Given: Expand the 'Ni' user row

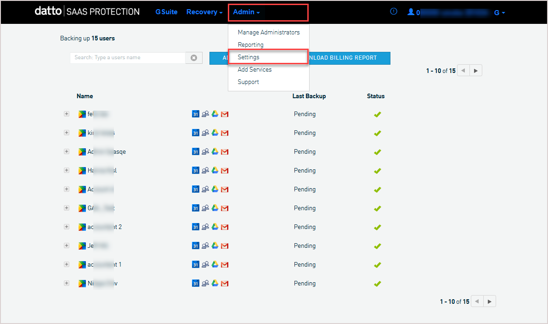Looking at the screenshot, I should coord(67,284).
